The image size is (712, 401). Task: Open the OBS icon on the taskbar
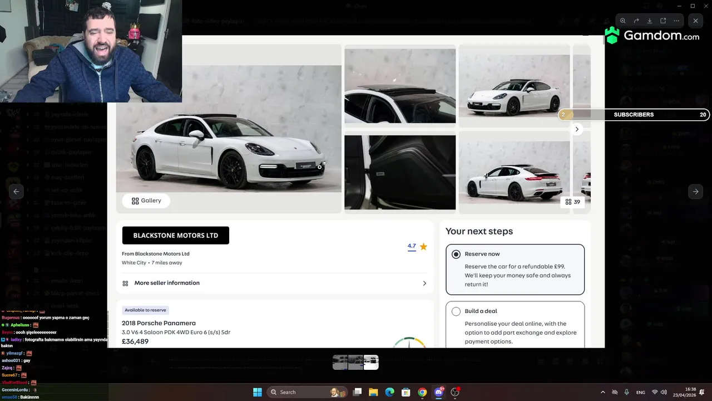[x=455, y=392]
